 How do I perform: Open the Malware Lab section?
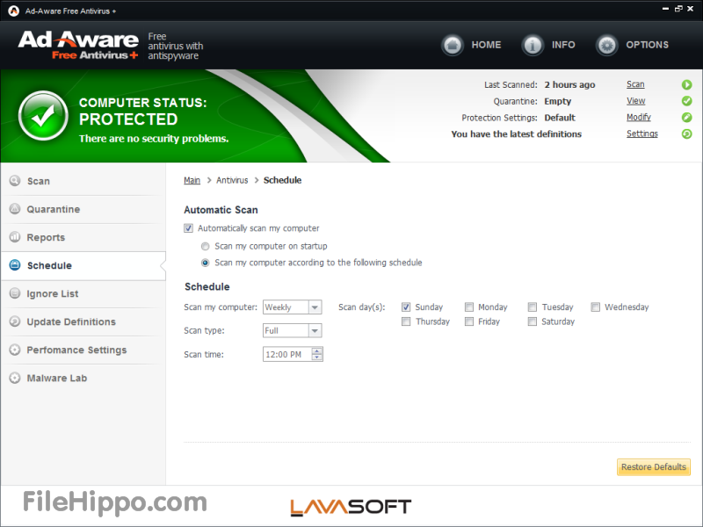point(83,379)
